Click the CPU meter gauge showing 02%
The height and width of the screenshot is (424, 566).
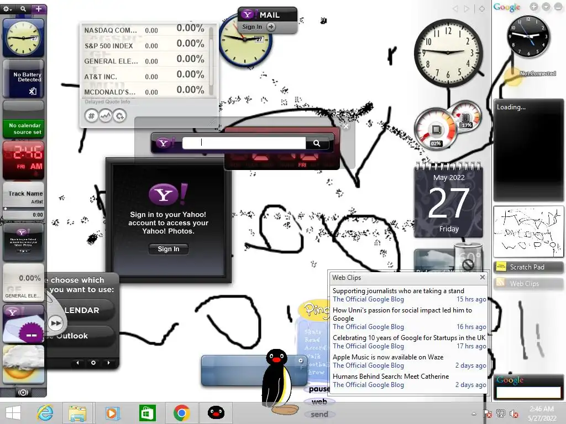[435, 129]
